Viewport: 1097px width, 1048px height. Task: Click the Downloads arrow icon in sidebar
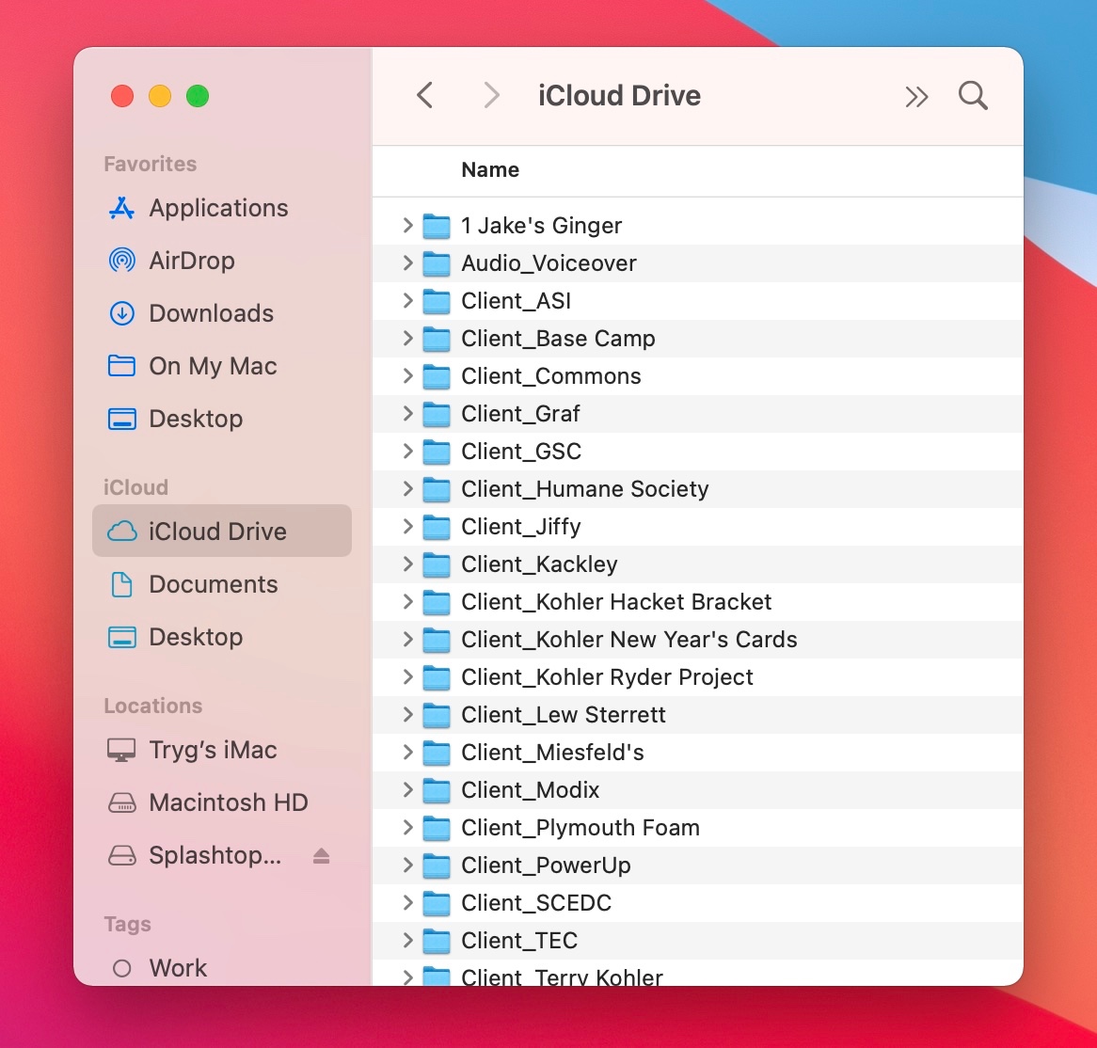[x=121, y=312]
